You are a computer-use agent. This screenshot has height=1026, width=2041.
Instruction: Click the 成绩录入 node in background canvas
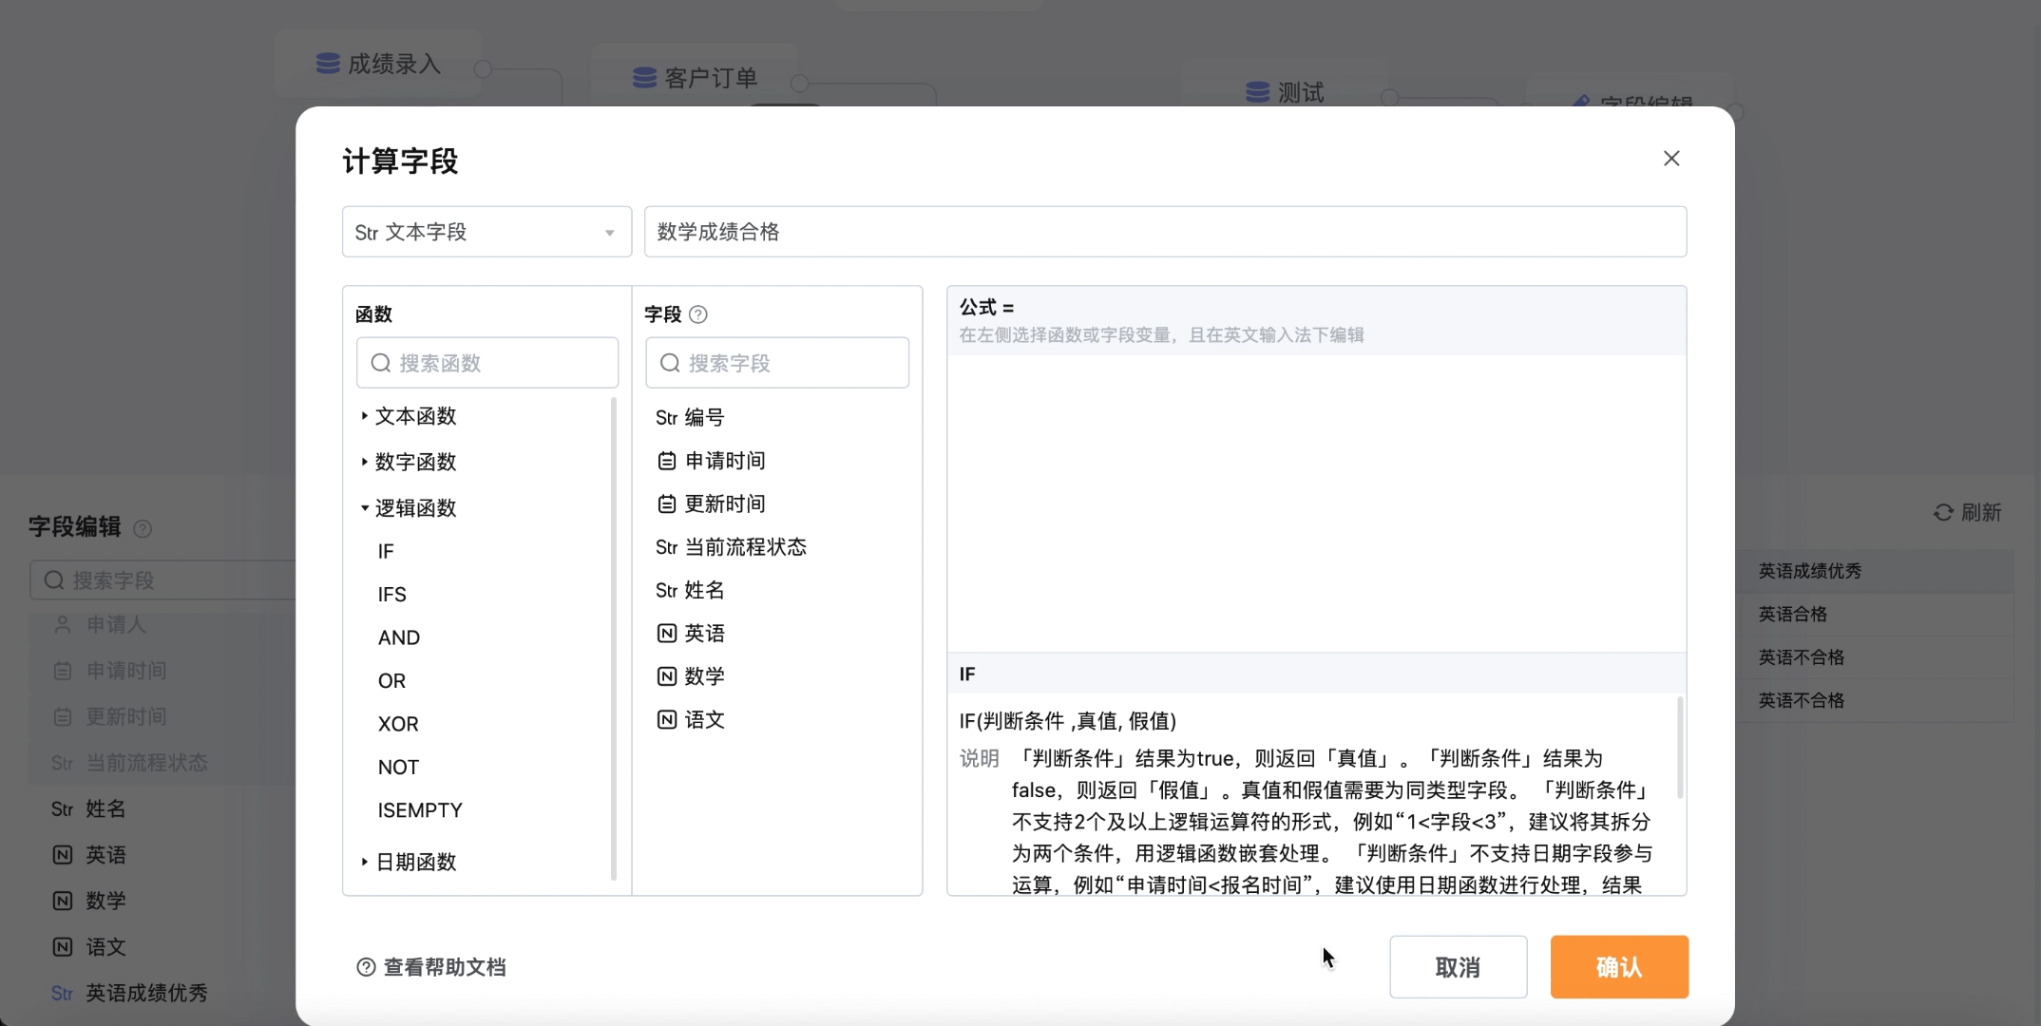coord(378,64)
